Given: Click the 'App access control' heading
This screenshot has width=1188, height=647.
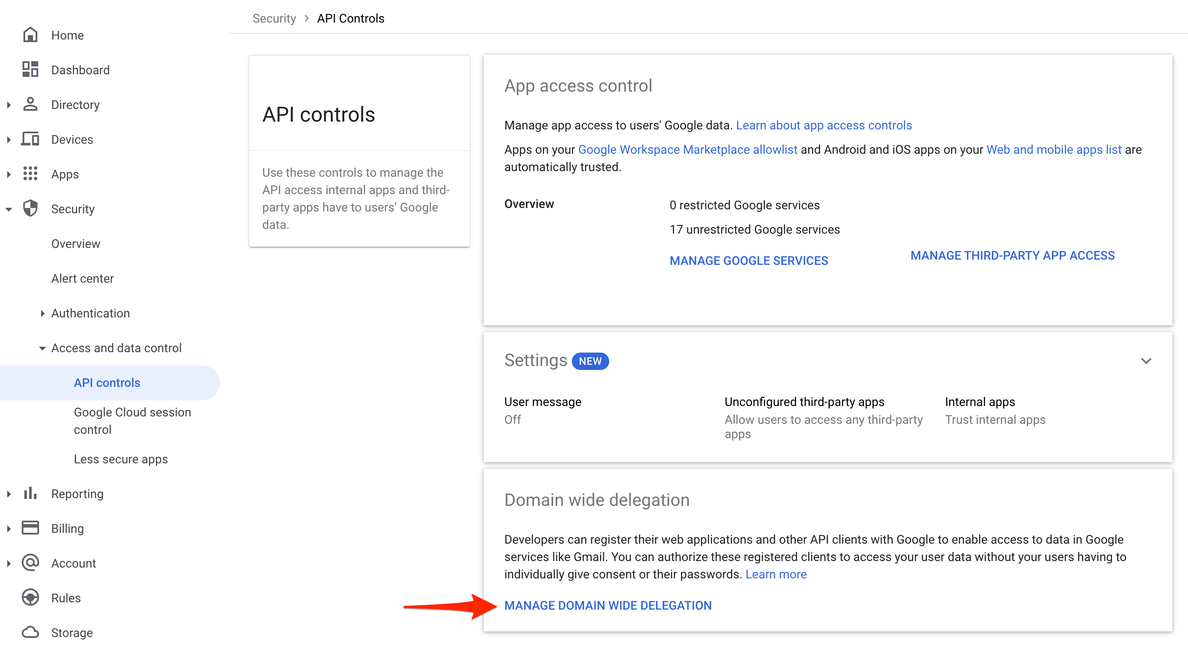Looking at the screenshot, I should [578, 86].
